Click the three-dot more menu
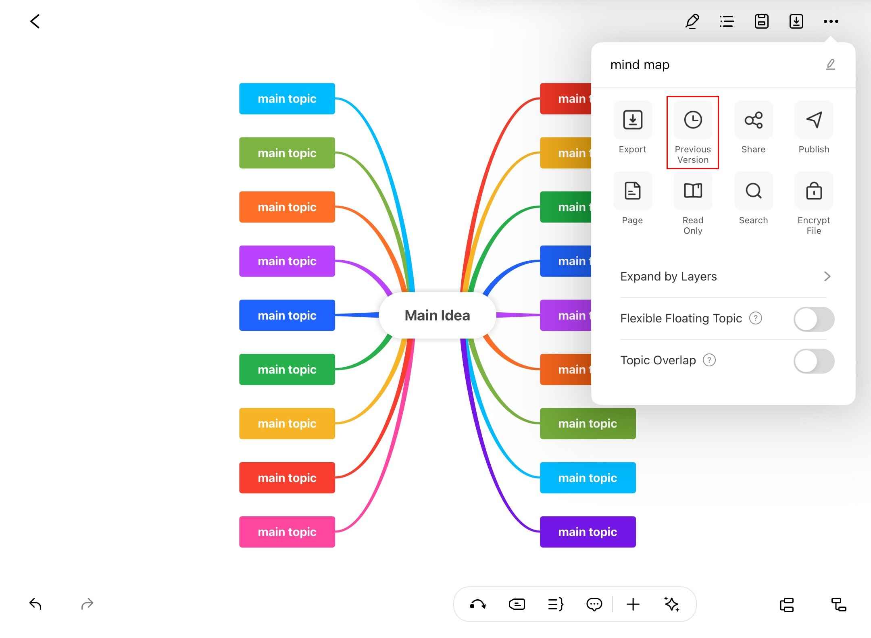Viewport: 871px width, 638px height. (831, 21)
